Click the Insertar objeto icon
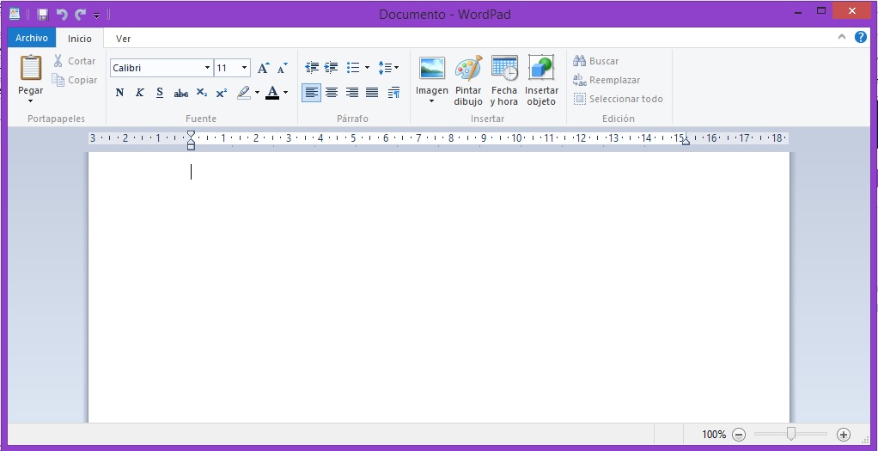 541,81
